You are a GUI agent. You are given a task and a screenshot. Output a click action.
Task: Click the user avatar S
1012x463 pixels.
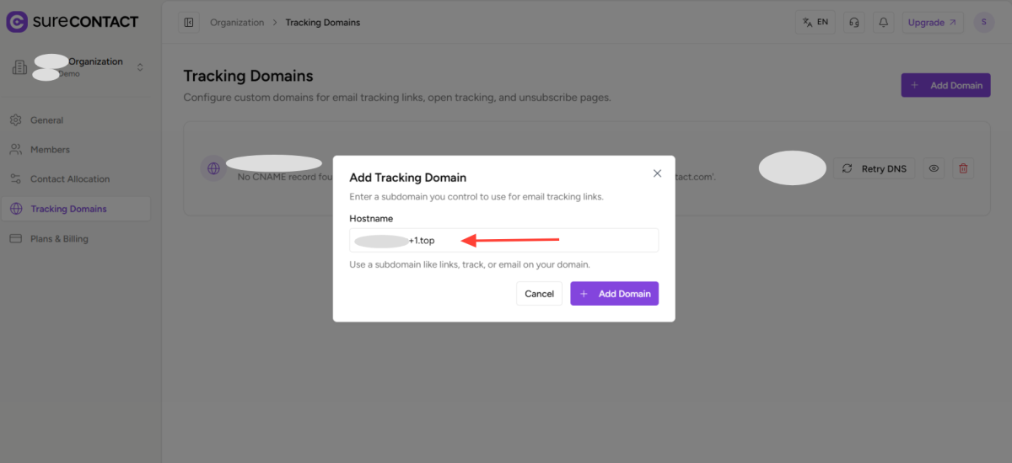click(983, 23)
